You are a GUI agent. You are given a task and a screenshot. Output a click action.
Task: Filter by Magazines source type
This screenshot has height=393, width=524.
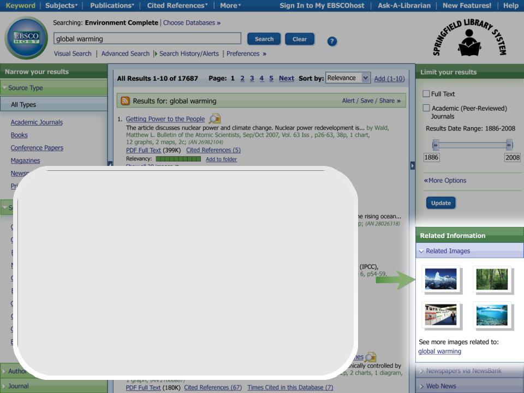pos(26,160)
